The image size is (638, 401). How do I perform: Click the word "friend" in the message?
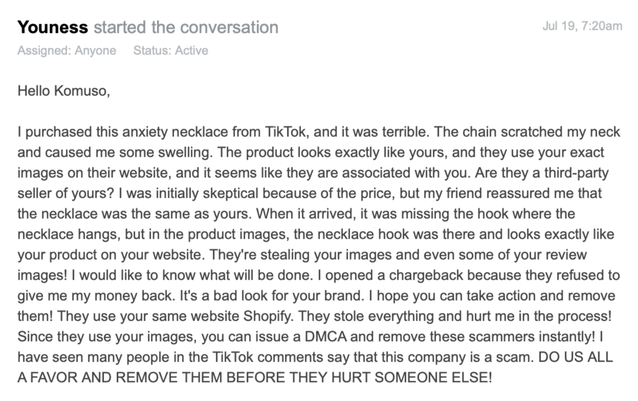tap(464, 193)
